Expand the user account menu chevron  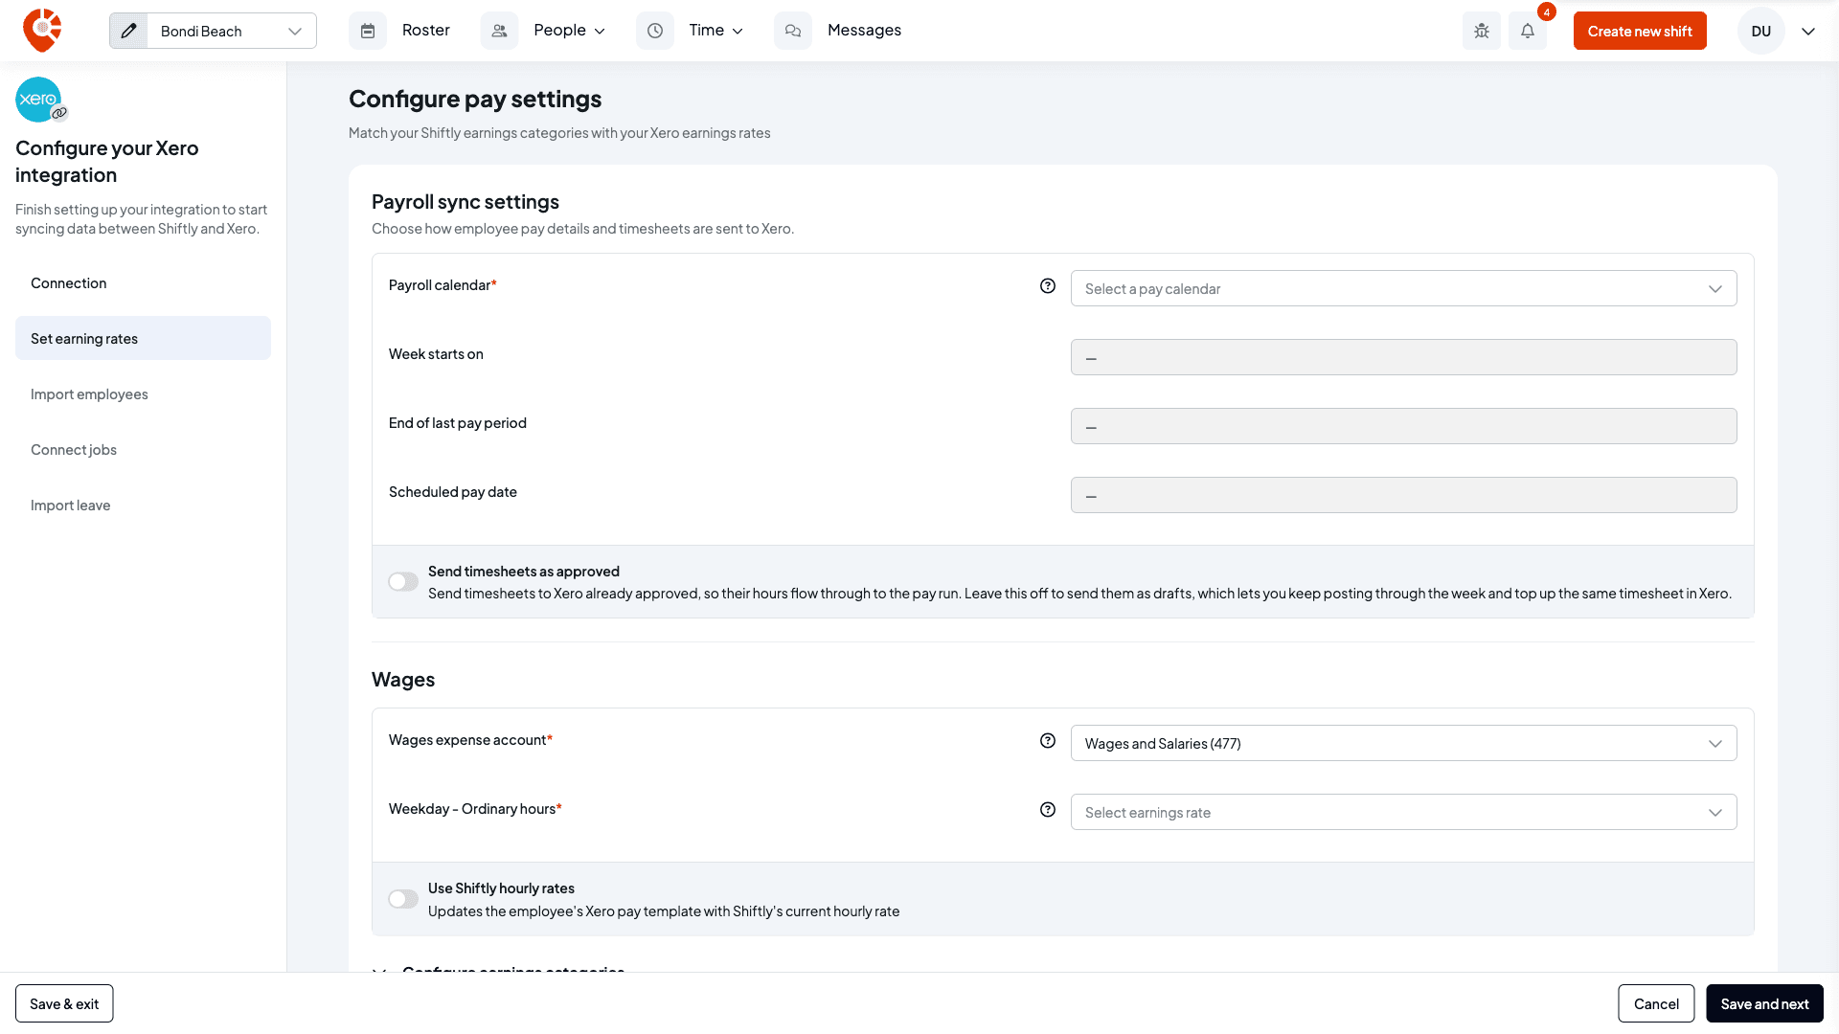[1808, 31]
